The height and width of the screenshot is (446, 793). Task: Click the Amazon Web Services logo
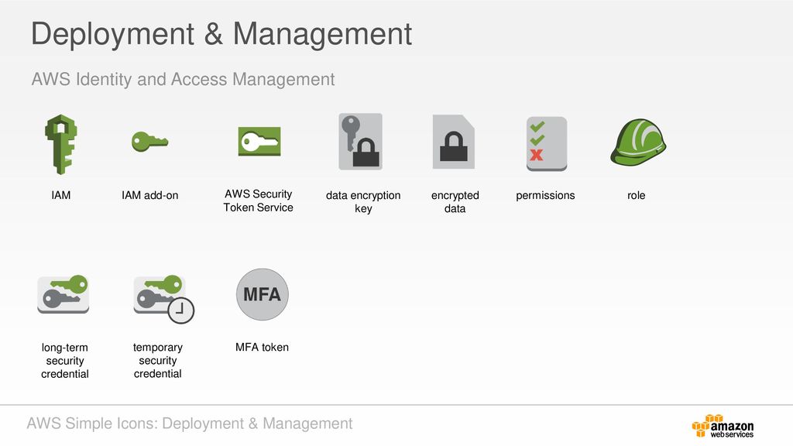point(723,426)
